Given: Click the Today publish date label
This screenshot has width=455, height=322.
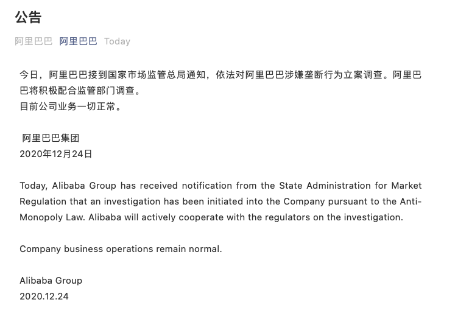Looking at the screenshot, I should (x=117, y=41).
